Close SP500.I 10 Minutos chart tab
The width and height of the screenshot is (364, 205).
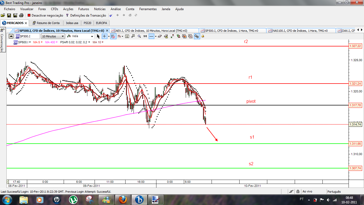[x=107, y=31]
